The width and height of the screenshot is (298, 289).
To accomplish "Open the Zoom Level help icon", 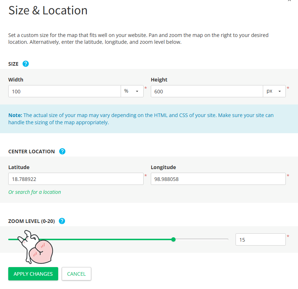I will [62, 221].
